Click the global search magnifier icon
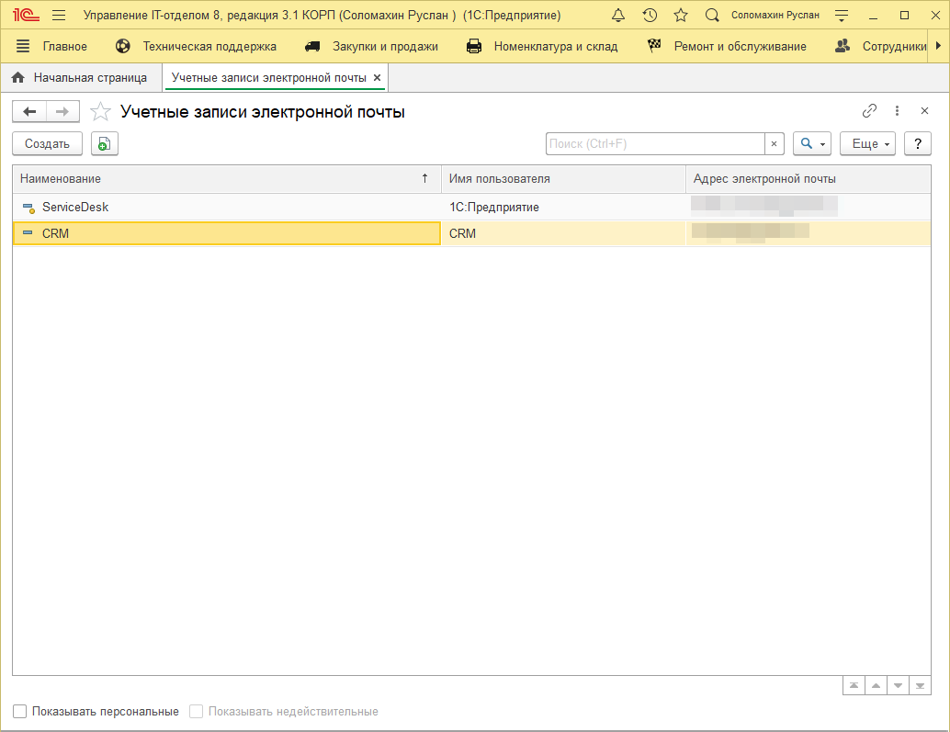Viewport: 950px width, 732px height. (712, 16)
